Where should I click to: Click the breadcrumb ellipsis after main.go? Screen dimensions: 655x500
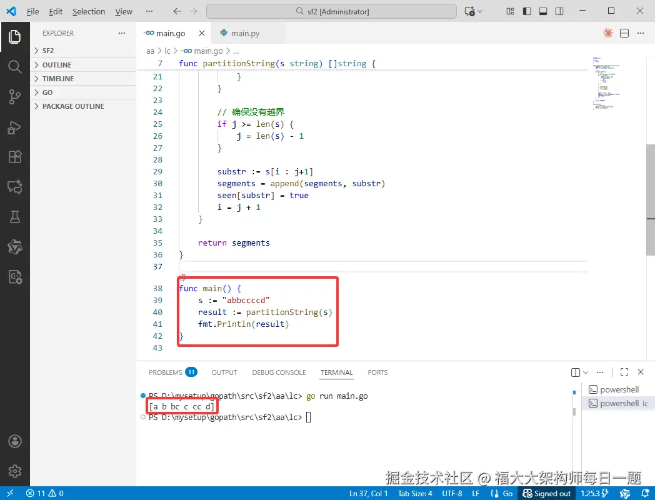(x=236, y=51)
